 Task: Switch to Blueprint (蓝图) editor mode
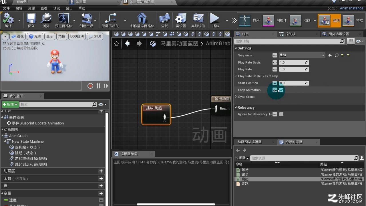coord(329,20)
